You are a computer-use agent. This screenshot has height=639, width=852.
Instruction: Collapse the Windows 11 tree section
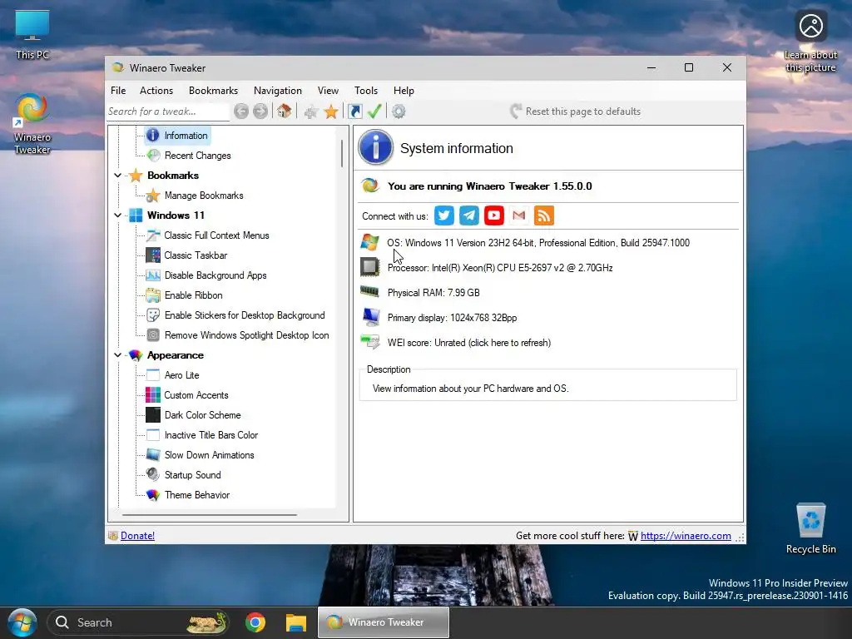coord(117,215)
